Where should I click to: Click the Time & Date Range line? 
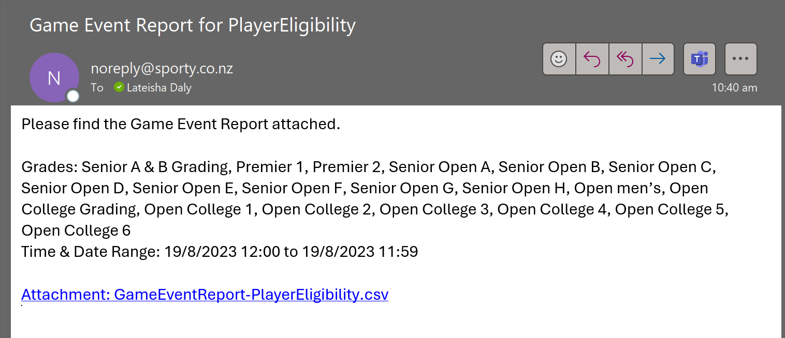(x=220, y=252)
